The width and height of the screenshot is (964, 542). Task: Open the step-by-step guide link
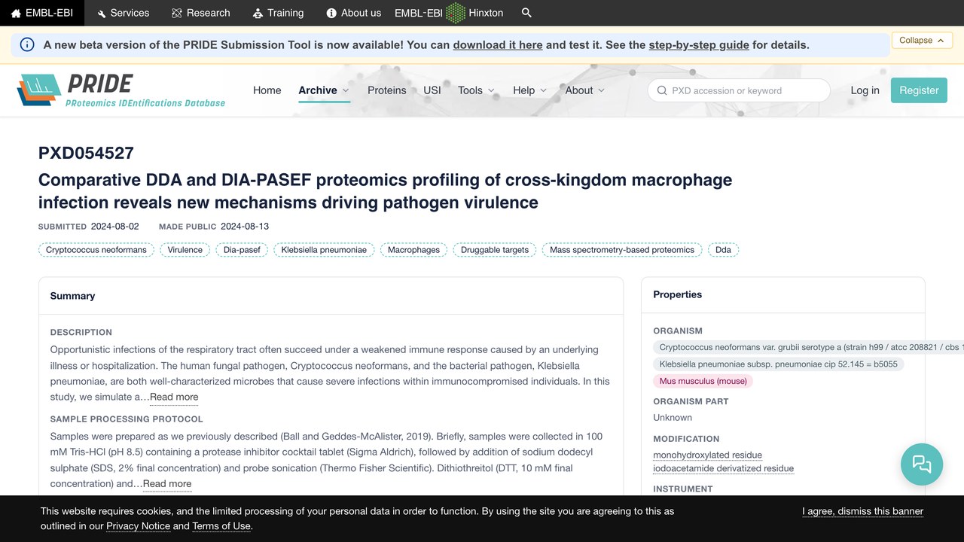click(699, 44)
